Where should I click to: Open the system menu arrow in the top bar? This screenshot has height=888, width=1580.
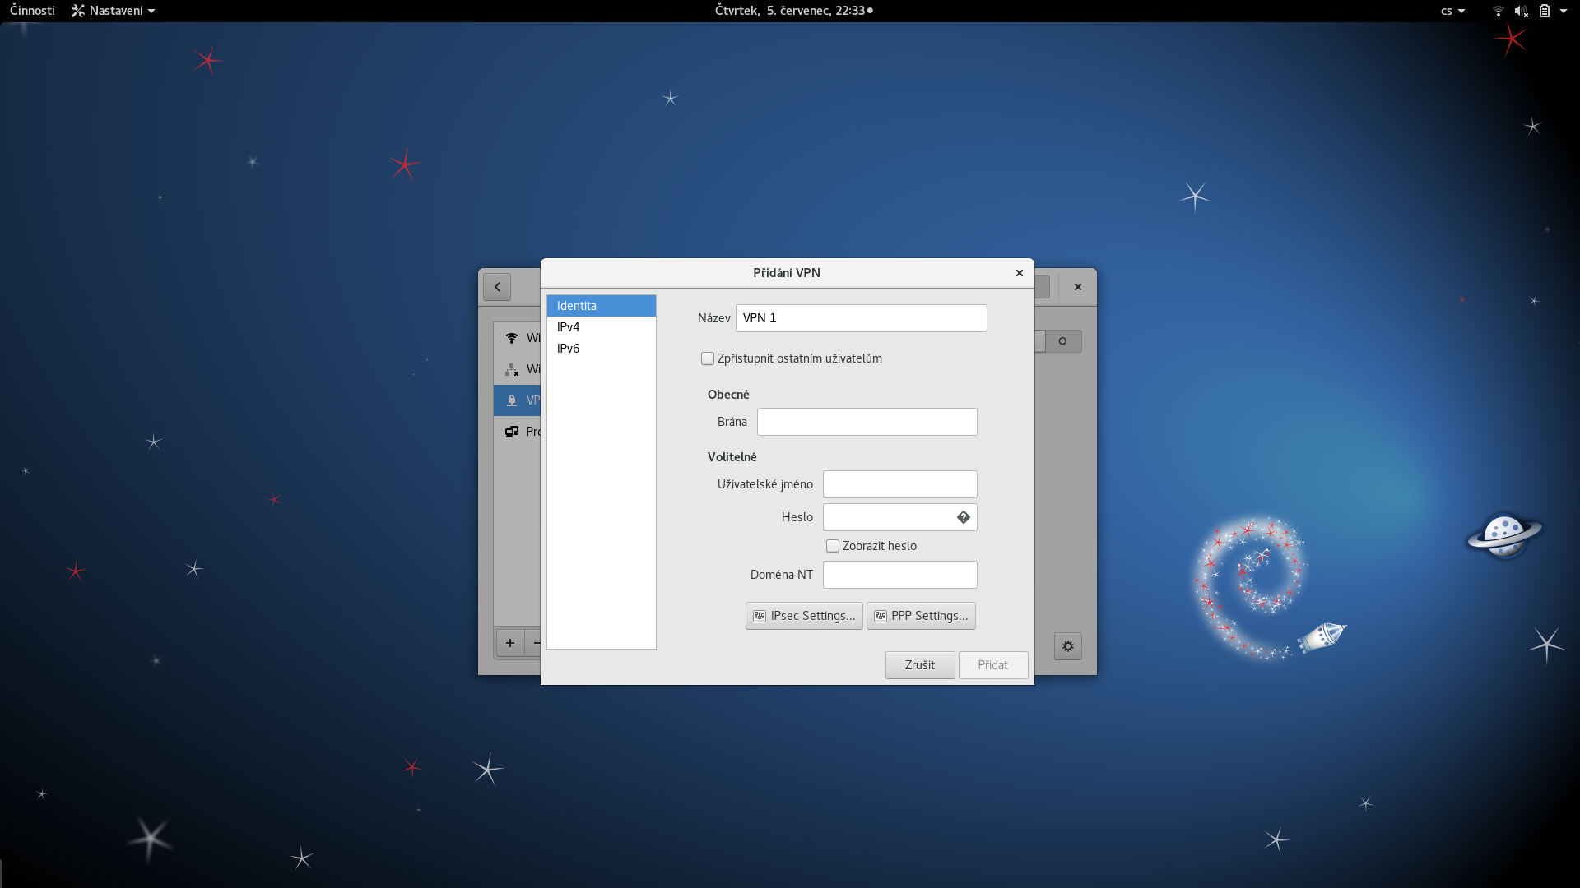click(1564, 11)
